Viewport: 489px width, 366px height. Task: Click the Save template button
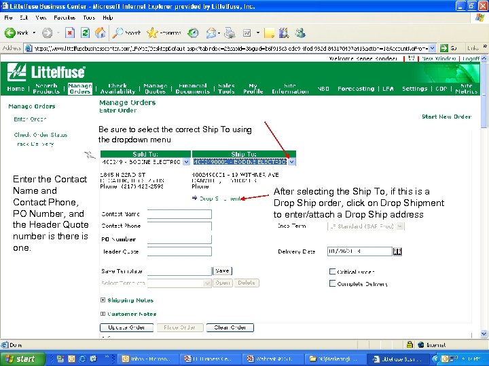click(222, 270)
